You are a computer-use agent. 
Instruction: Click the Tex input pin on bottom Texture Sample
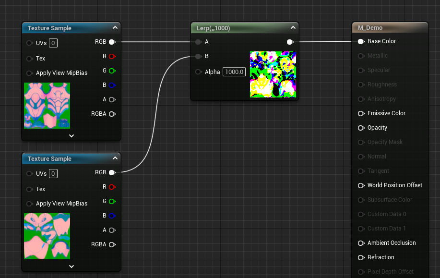click(30, 189)
